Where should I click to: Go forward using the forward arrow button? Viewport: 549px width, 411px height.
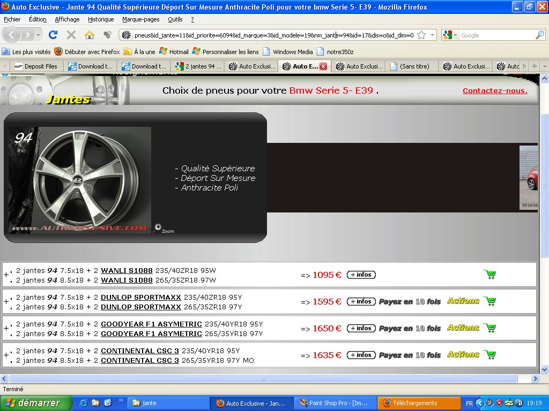tap(27, 35)
